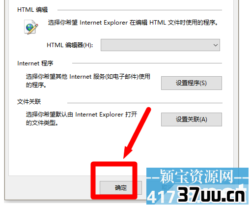Open the HTML 编辑器(H) combo box

click(x=160, y=45)
